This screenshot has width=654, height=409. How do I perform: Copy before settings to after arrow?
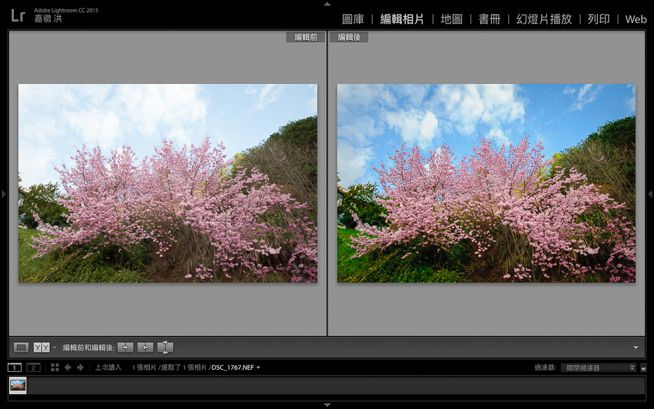click(126, 347)
